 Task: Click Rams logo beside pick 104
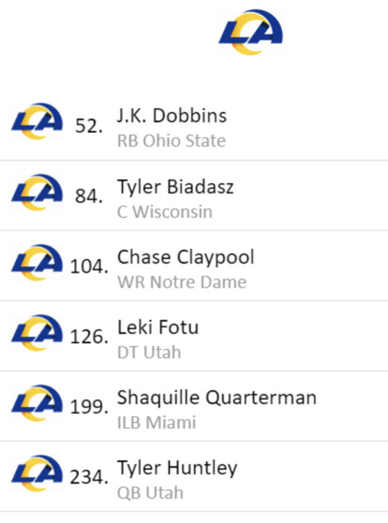pyautogui.click(x=37, y=262)
